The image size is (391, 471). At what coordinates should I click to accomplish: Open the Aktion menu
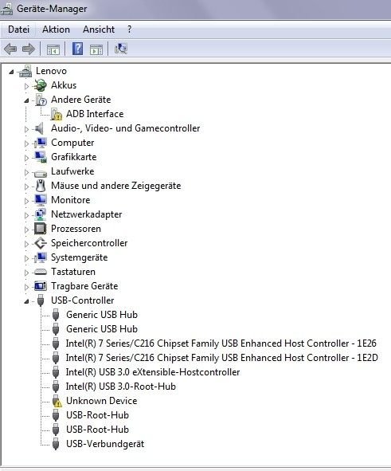coord(56,29)
